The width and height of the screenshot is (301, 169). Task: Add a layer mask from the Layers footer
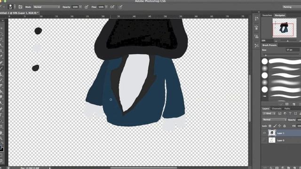[x=277, y=168]
